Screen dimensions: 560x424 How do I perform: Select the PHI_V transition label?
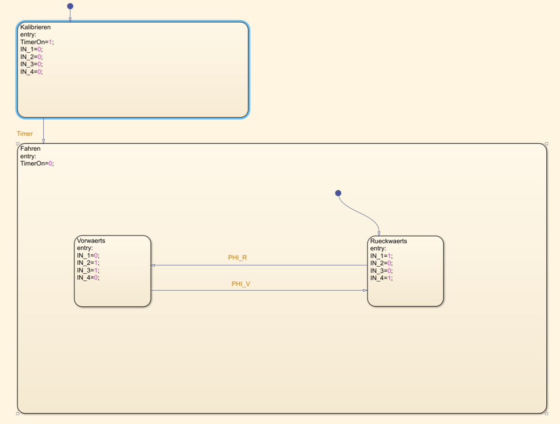pyautogui.click(x=241, y=284)
